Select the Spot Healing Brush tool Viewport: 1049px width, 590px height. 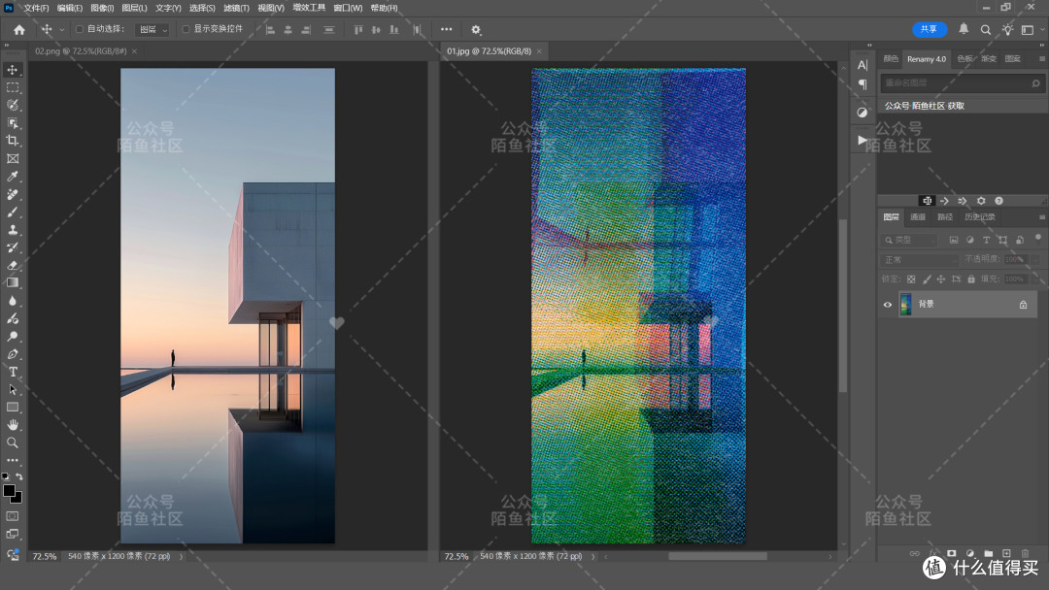(x=13, y=194)
